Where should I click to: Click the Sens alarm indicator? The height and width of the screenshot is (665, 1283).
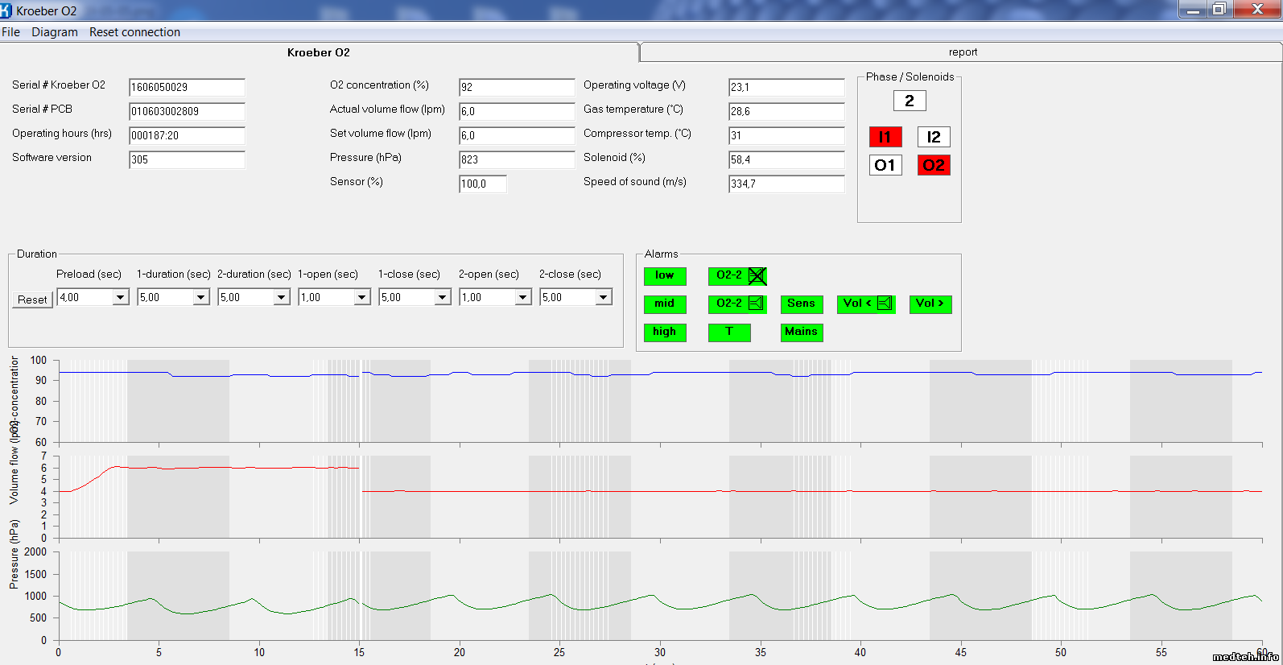(x=801, y=304)
